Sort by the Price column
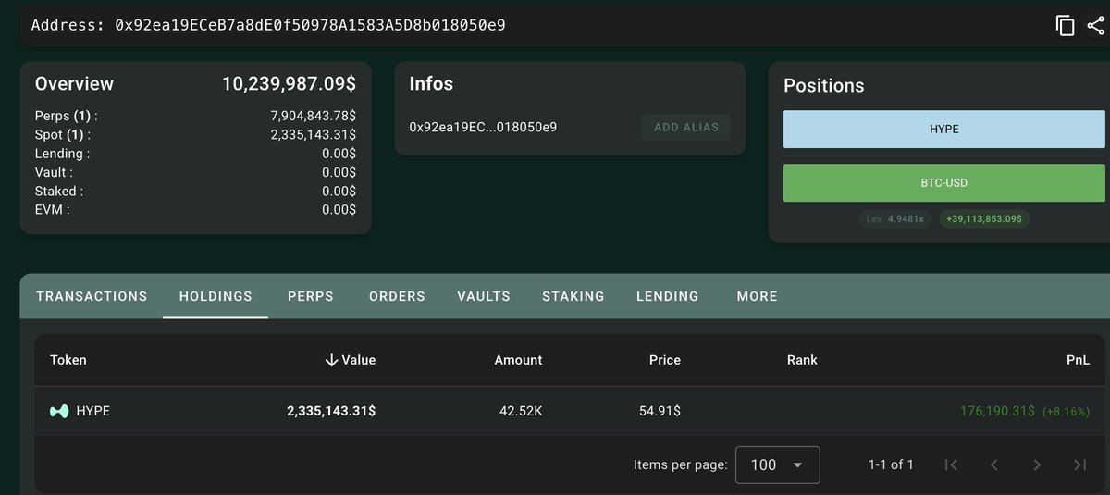1110x495 pixels. pyautogui.click(x=665, y=360)
